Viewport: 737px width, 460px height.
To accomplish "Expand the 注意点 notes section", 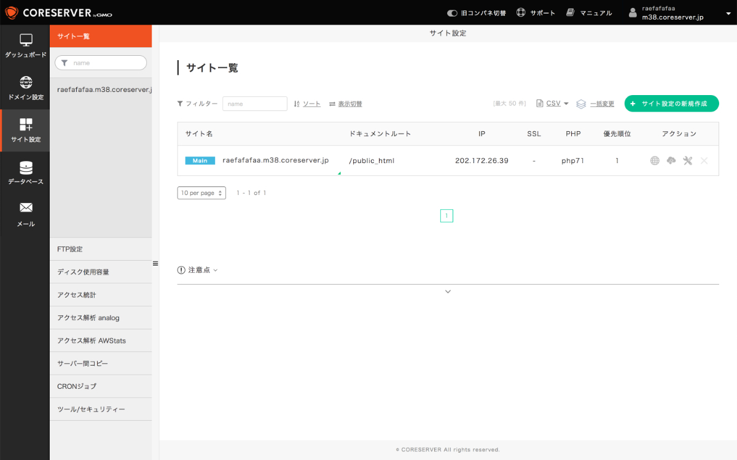I will [198, 270].
